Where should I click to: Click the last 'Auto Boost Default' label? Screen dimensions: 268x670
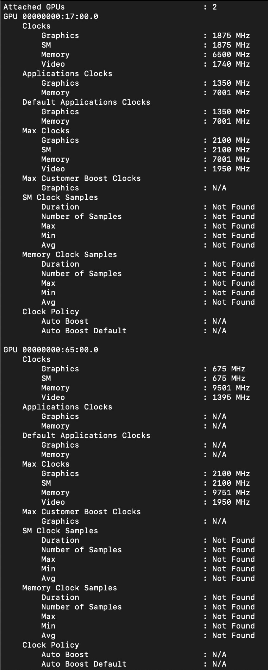[x=84, y=664]
